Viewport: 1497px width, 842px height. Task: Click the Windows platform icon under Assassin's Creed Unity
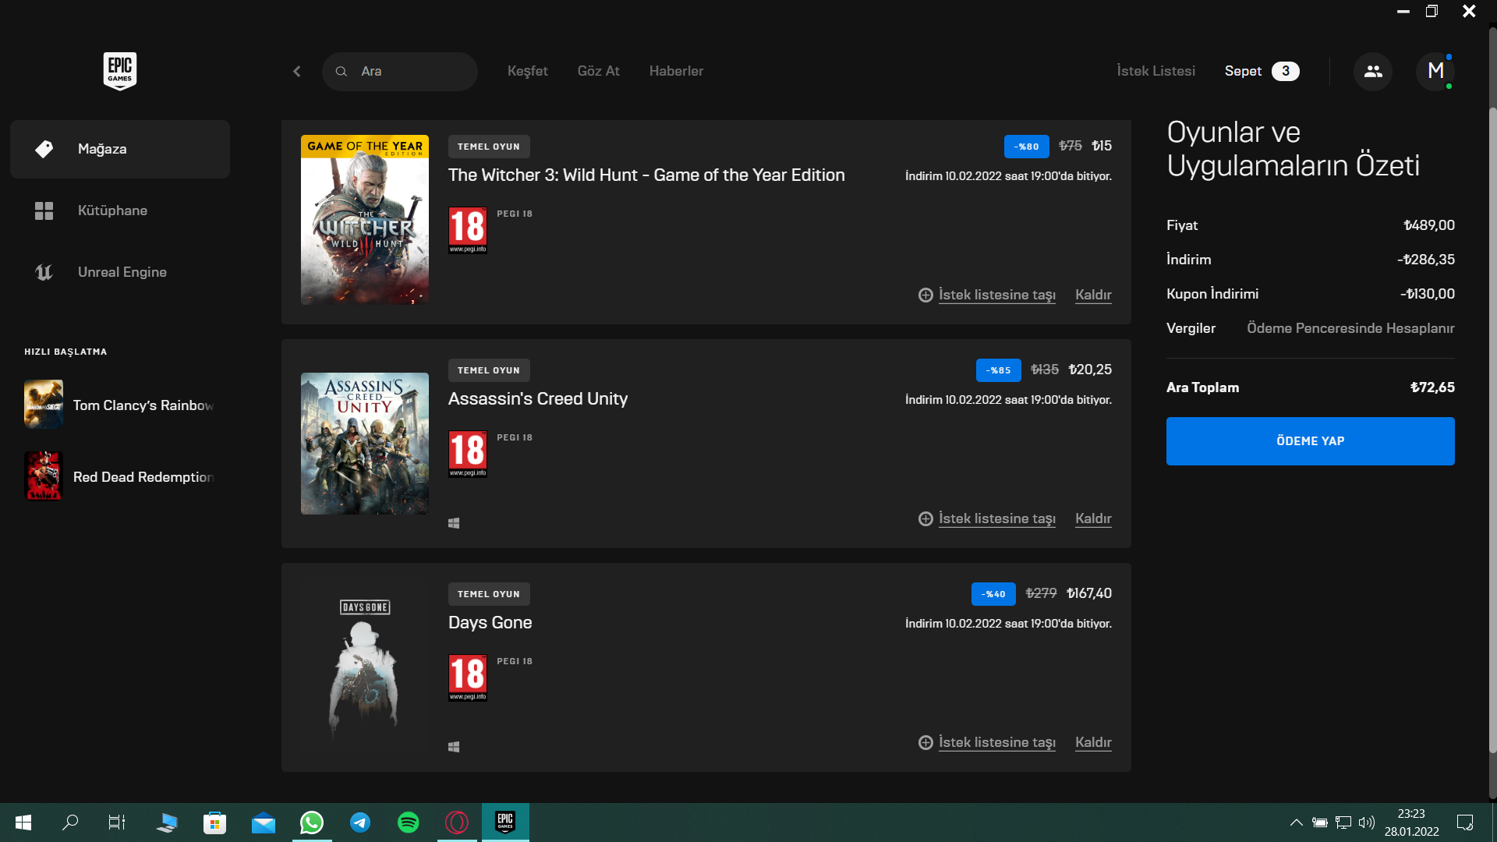(x=454, y=523)
